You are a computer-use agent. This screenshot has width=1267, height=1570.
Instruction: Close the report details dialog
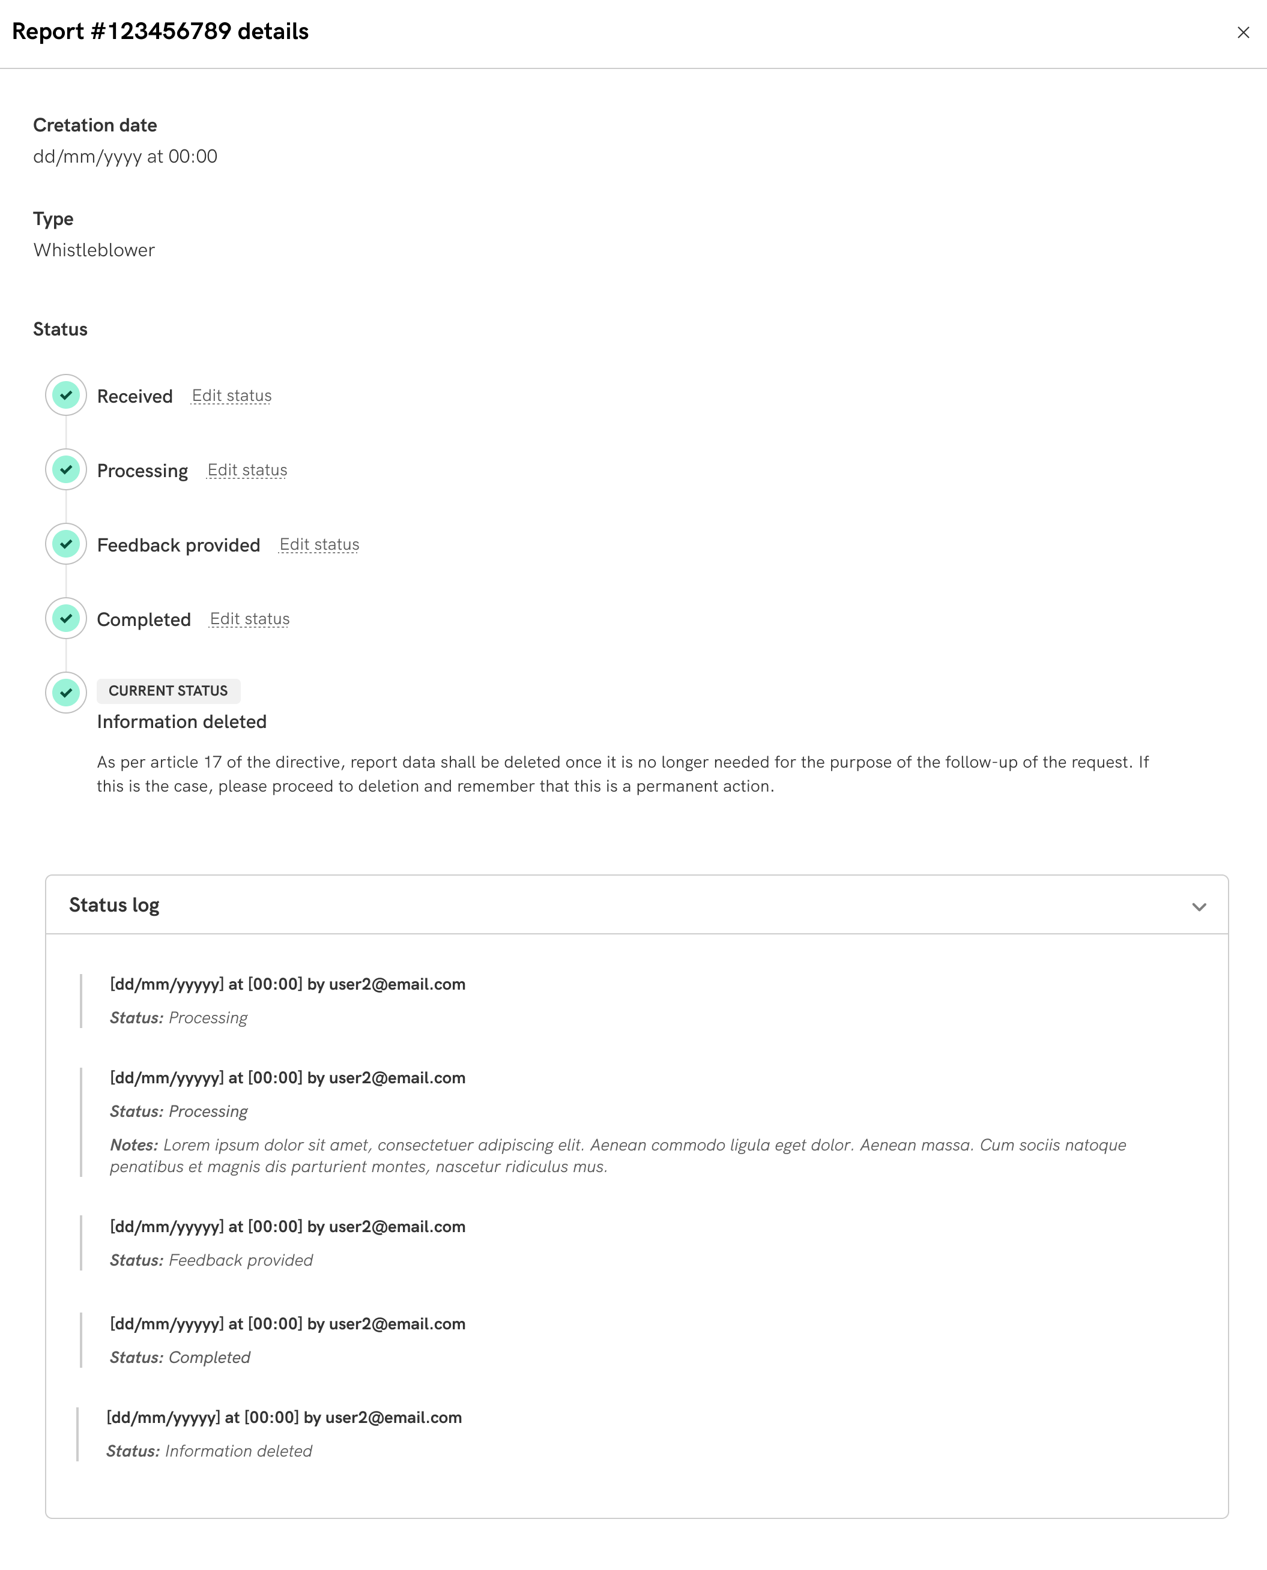[x=1243, y=33]
